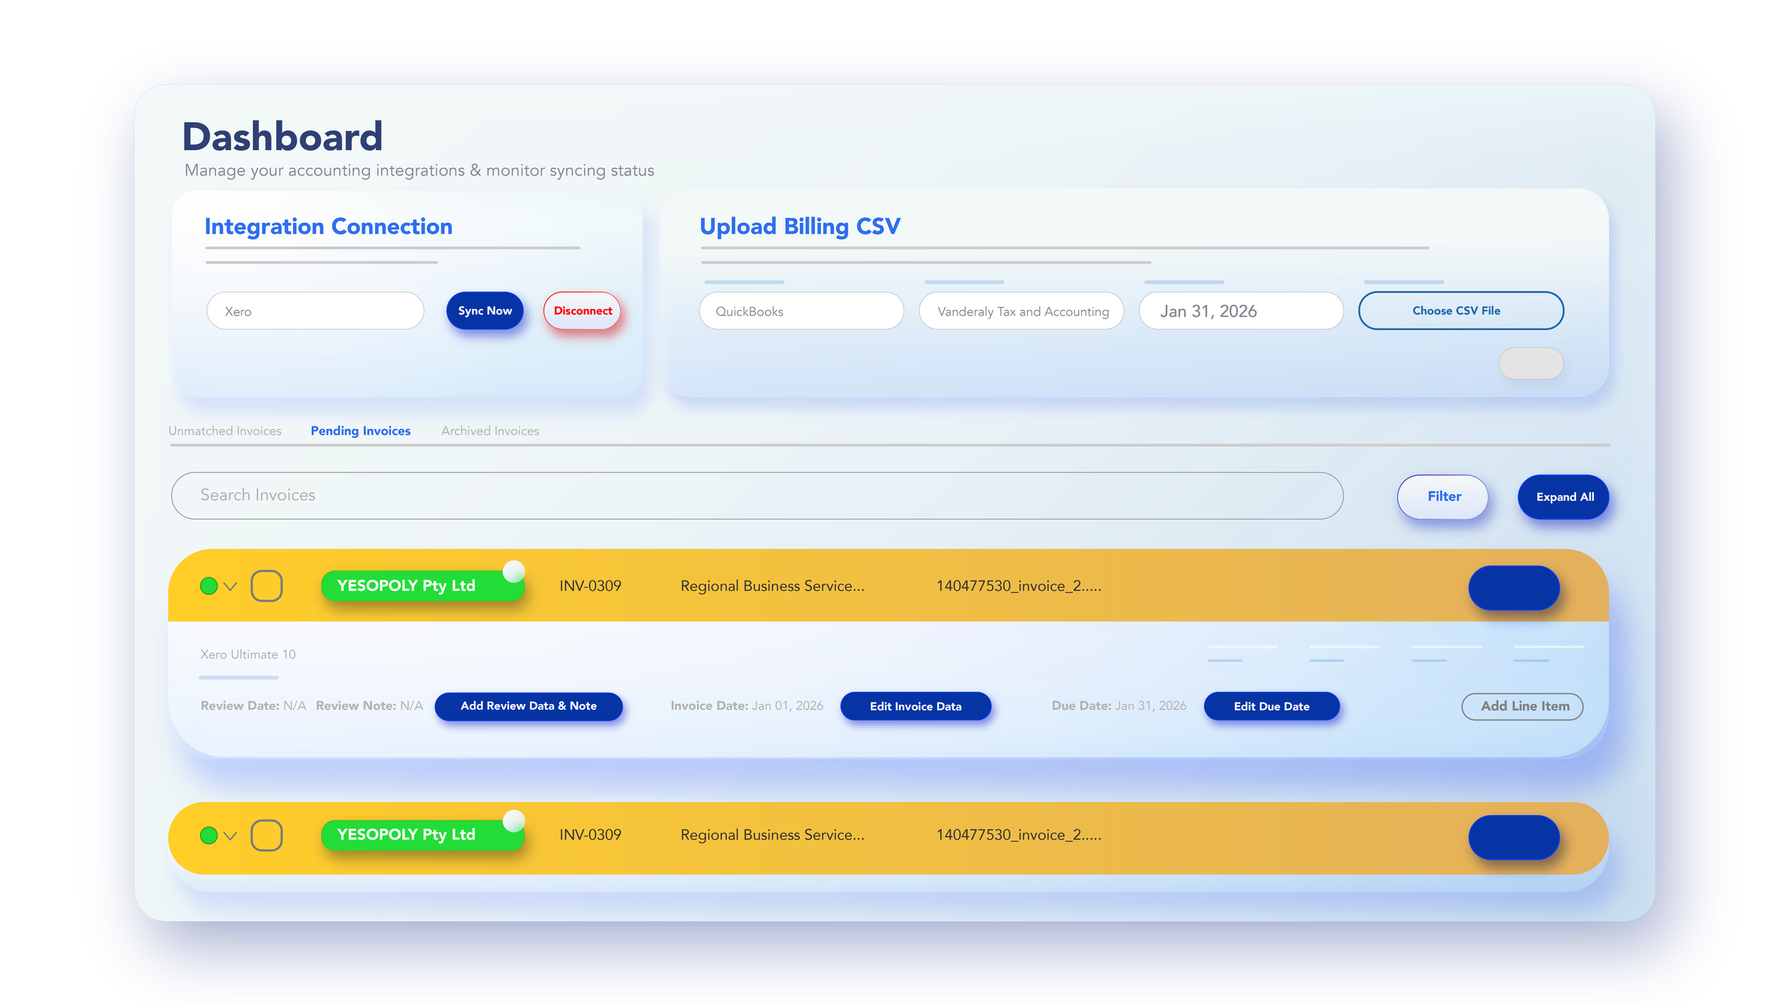1790x1006 pixels.
Task: Click Regional Business Service... in the expanded row
Action: (x=773, y=586)
